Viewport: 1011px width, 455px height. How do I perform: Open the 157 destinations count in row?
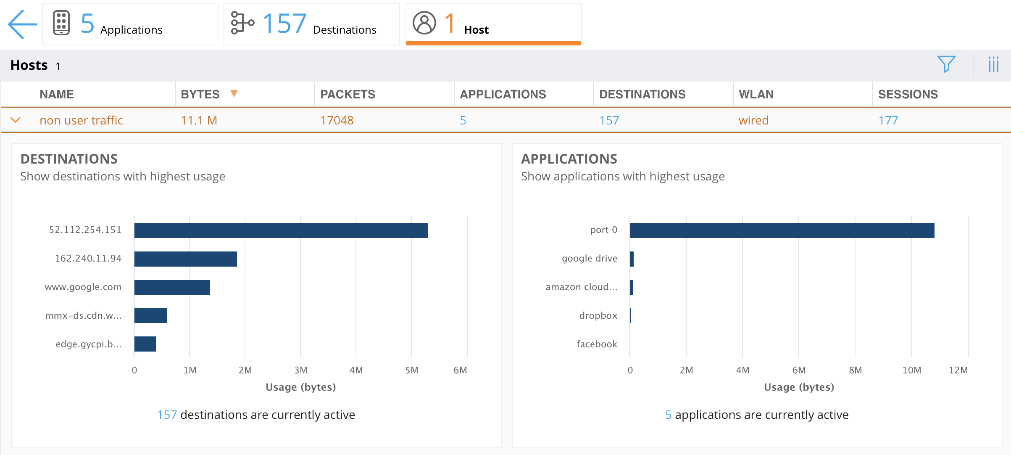[x=609, y=120]
